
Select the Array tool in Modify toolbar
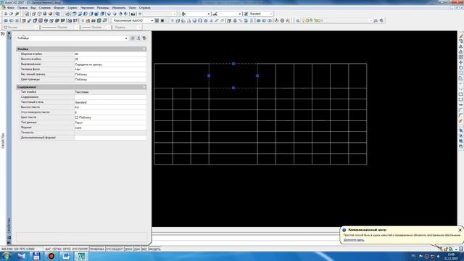pyautogui.click(x=461, y=57)
